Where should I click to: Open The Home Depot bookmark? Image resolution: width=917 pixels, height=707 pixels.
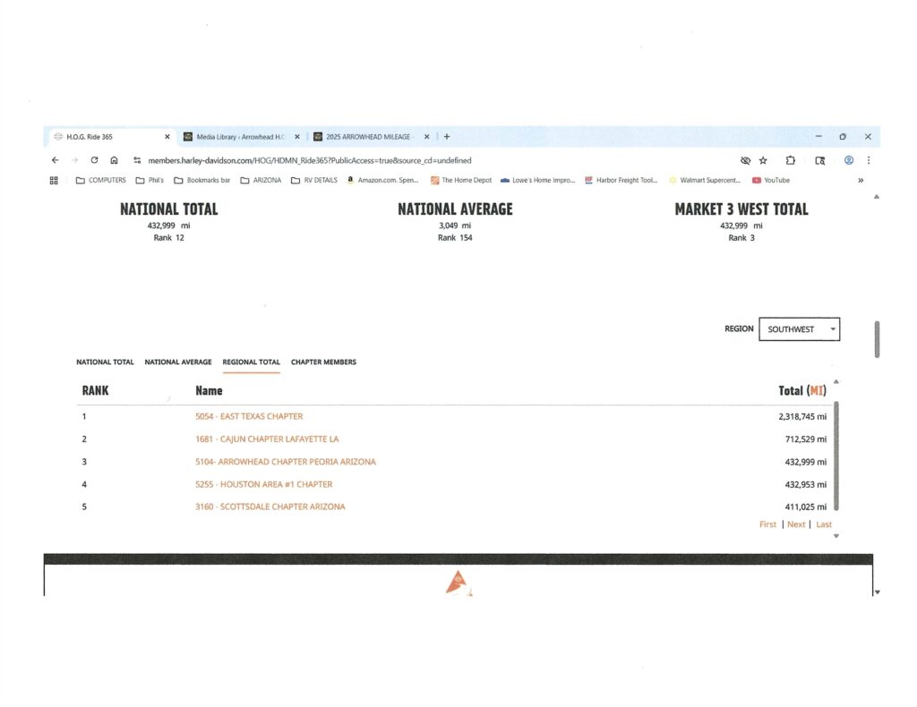click(x=461, y=181)
